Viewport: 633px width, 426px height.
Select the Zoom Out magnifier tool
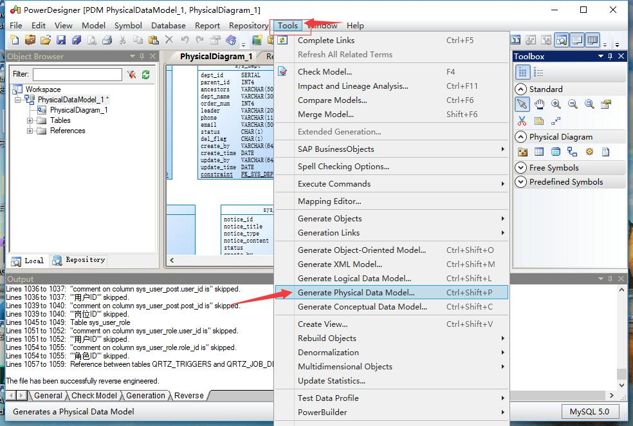pyautogui.click(x=573, y=104)
